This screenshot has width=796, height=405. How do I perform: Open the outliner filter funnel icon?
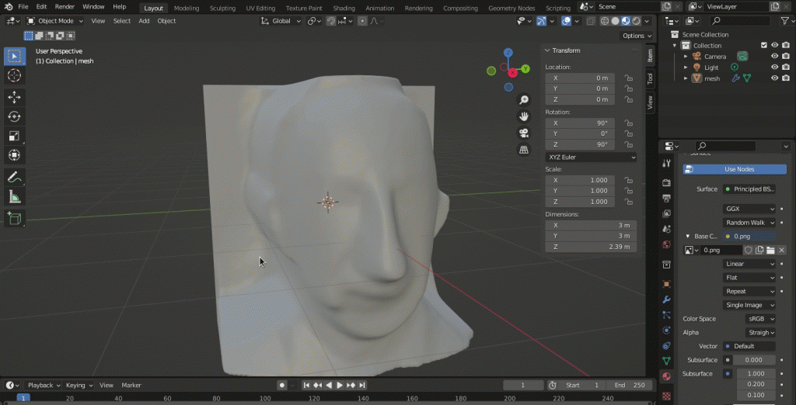pyautogui.click(x=784, y=21)
